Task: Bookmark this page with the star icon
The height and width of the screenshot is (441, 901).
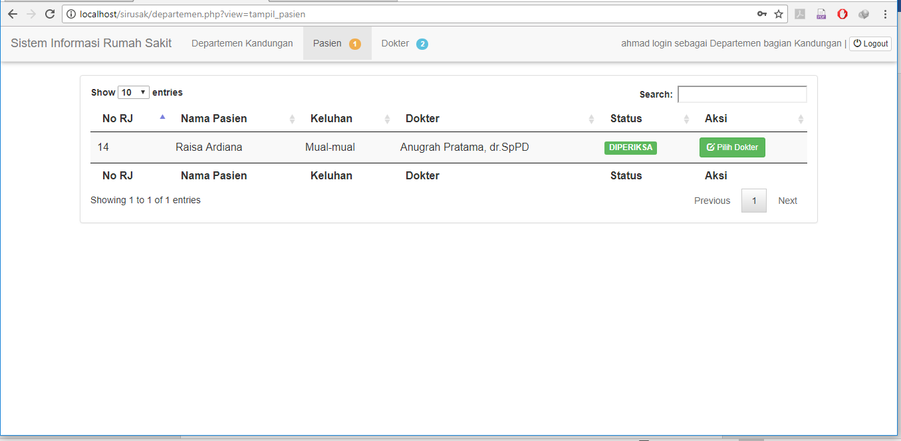Action: coord(779,14)
